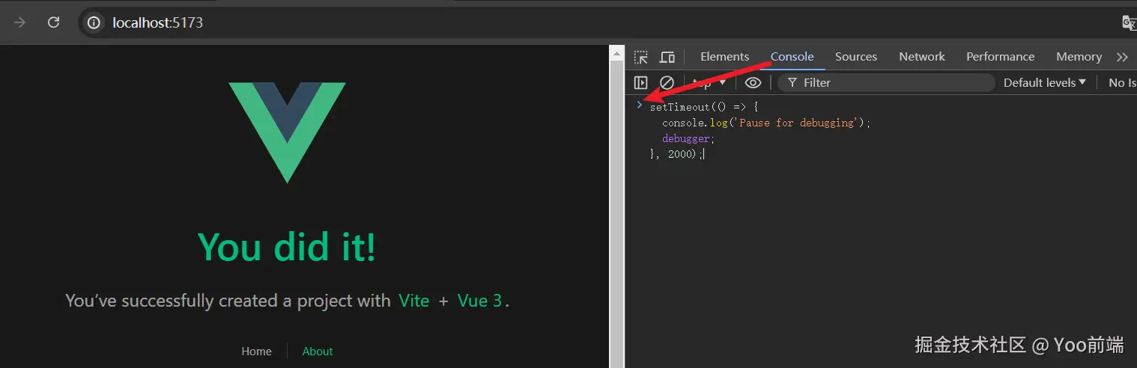1137x368 pixels.
Task: Click the browser forward arrow
Action: coord(20,22)
